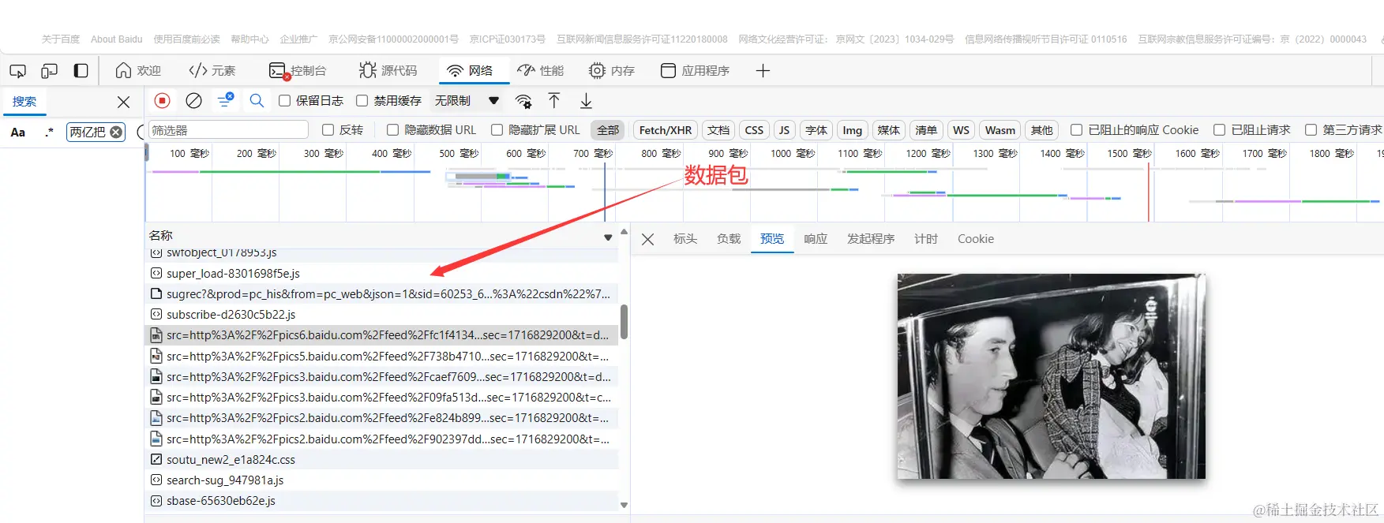Open the 负载 payload tab
This screenshot has height=523, width=1384.
729,239
